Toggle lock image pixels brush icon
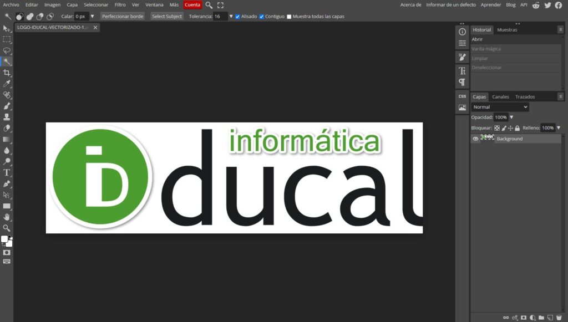This screenshot has height=322, width=568. [504, 128]
